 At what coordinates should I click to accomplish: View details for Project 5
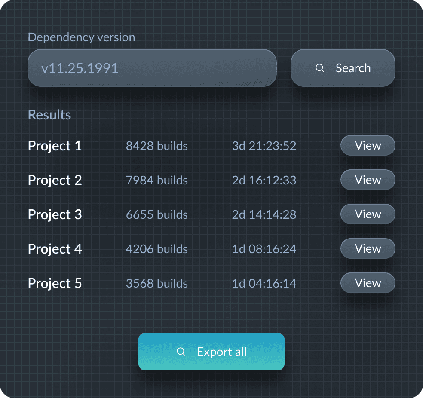point(368,283)
